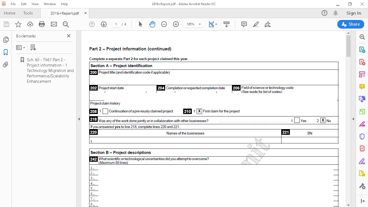Expand the right pane using bottom arrow icon
This screenshot has width=368, height=207.
click(362, 201)
